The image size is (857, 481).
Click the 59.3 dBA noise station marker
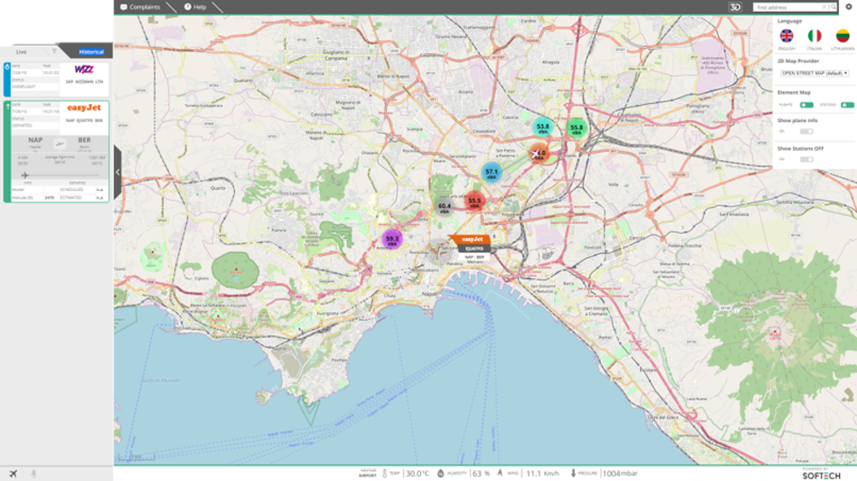tap(392, 240)
